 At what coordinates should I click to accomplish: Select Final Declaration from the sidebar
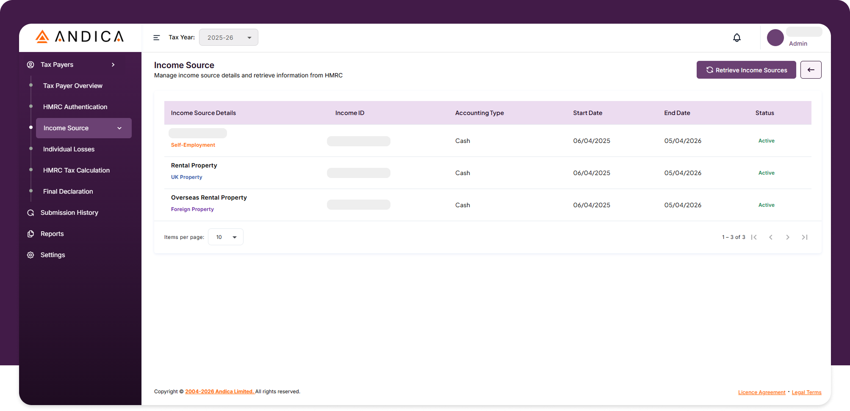click(68, 192)
